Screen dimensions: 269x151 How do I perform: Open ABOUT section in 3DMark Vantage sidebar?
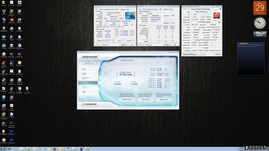click(x=88, y=91)
